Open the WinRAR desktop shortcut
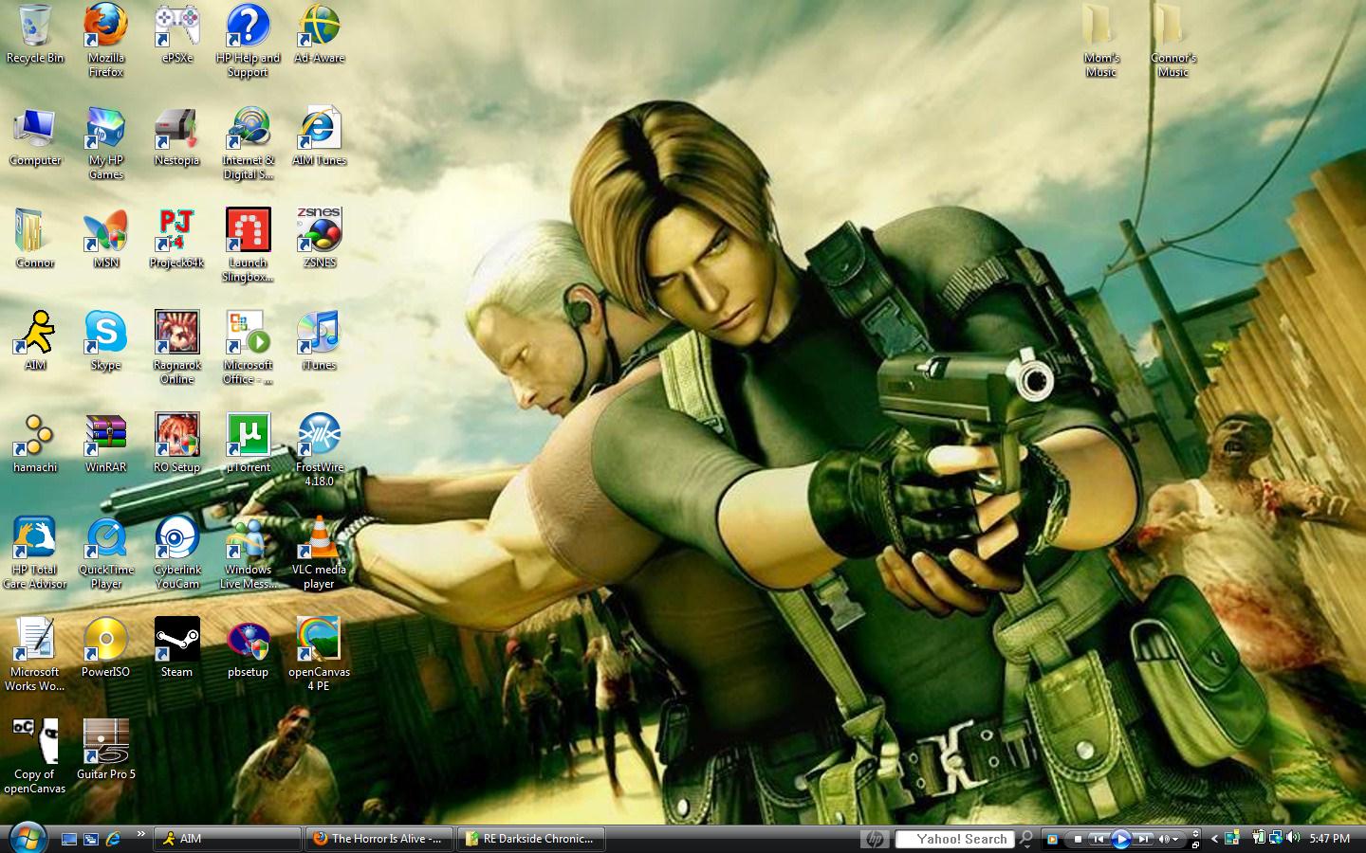Screen dimensions: 1366x853 (x=105, y=435)
